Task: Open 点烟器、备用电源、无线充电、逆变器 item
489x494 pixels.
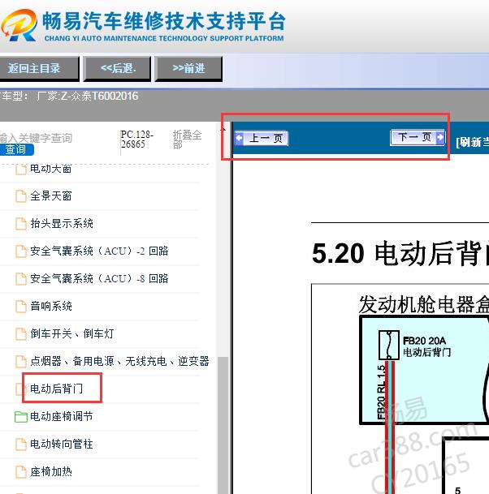Action: pos(119,361)
